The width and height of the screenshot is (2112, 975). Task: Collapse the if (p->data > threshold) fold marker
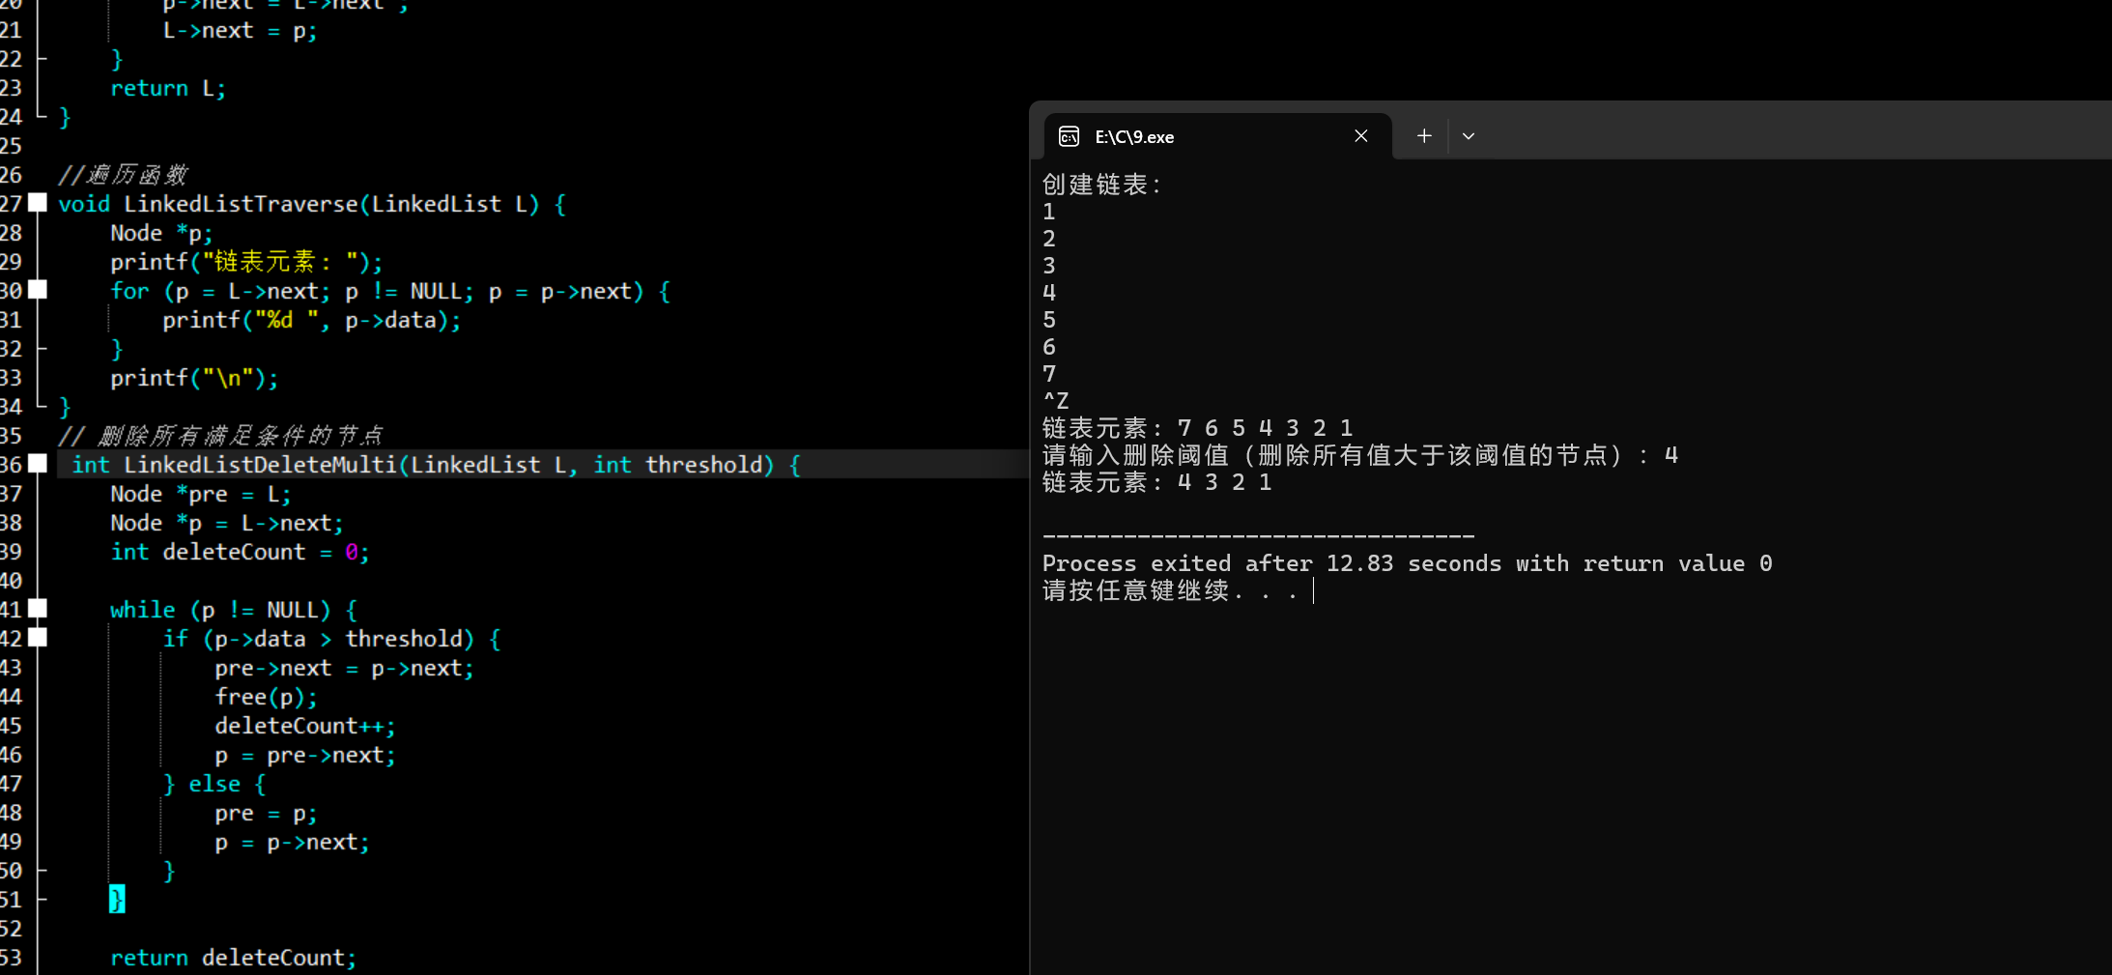click(38, 638)
